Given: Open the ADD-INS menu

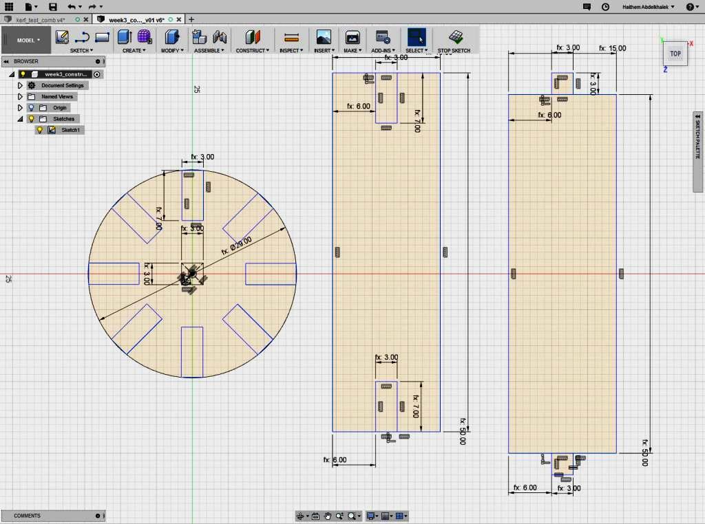Looking at the screenshot, I should tap(383, 51).
